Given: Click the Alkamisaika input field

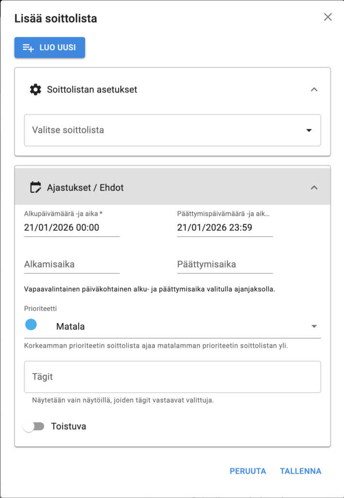Looking at the screenshot, I should pyautogui.click(x=71, y=265).
